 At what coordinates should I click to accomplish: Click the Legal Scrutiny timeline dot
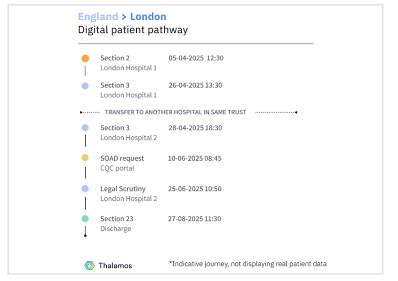pyautogui.click(x=85, y=189)
